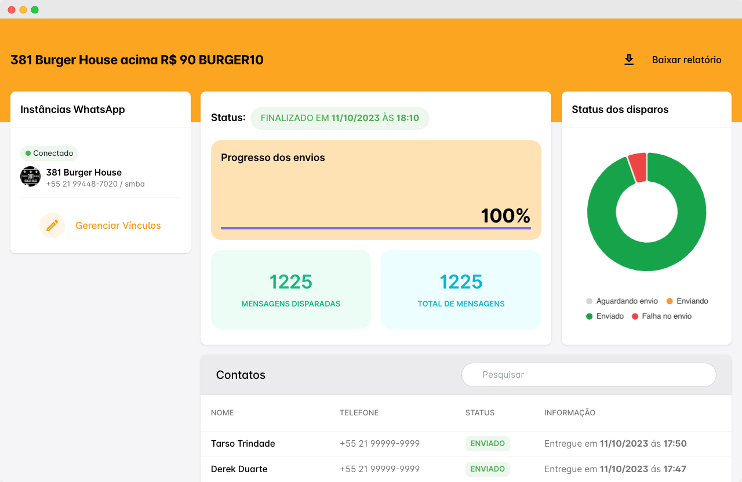Click the INFORMAÇÃO column header
This screenshot has height=482, width=742.
click(570, 413)
